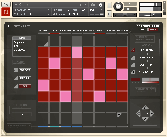167x137 pixels.
Task: Select the LENGTH column header
Action: point(66,31)
